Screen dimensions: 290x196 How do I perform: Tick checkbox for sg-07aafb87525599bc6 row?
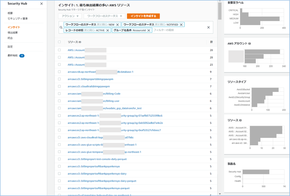[59, 116]
